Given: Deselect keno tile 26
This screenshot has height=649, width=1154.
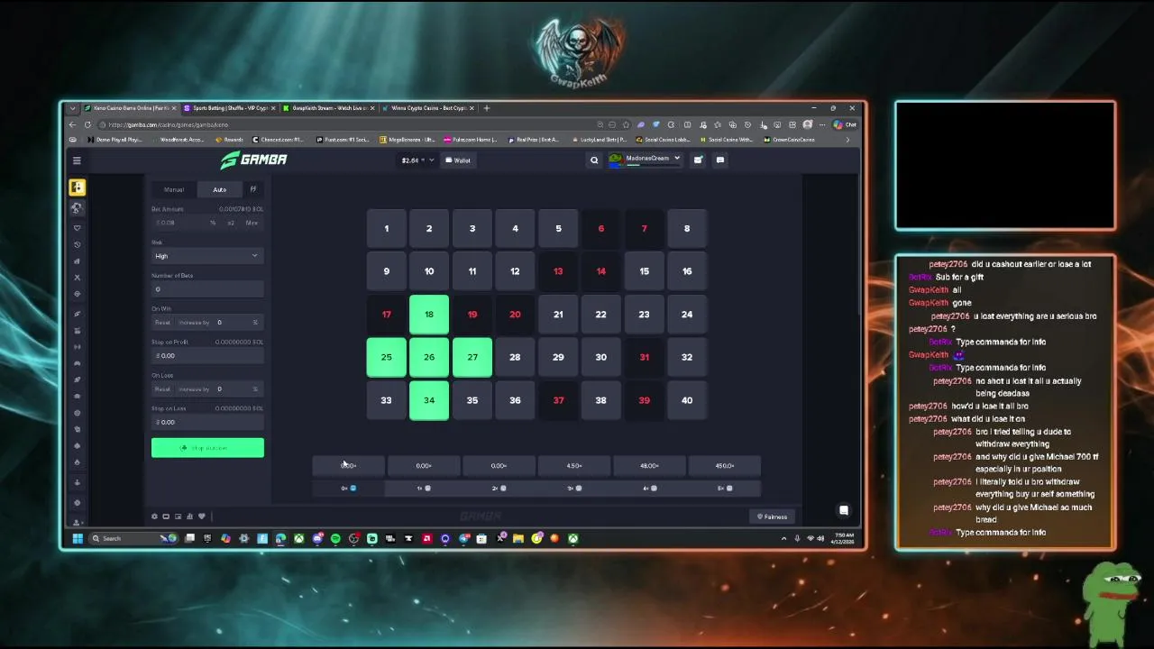Looking at the screenshot, I should click(x=429, y=357).
